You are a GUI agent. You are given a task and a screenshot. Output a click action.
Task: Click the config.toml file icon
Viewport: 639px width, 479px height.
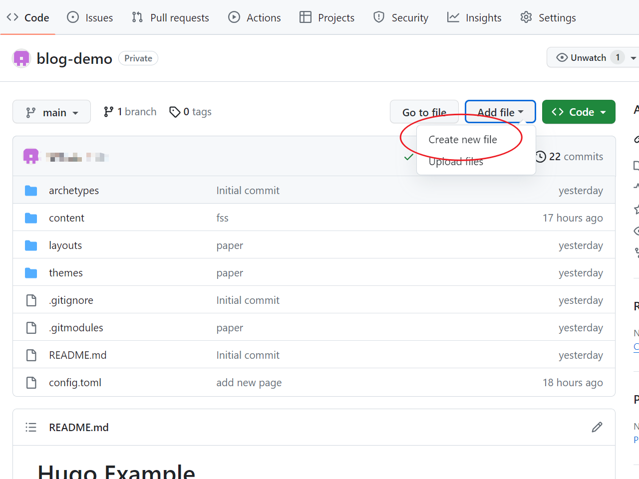(x=31, y=383)
